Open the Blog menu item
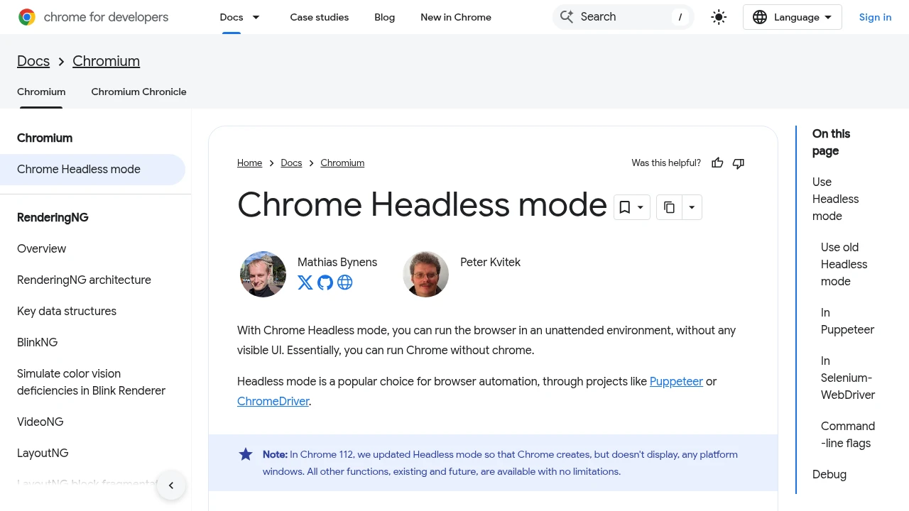 click(x=385, y=17)
